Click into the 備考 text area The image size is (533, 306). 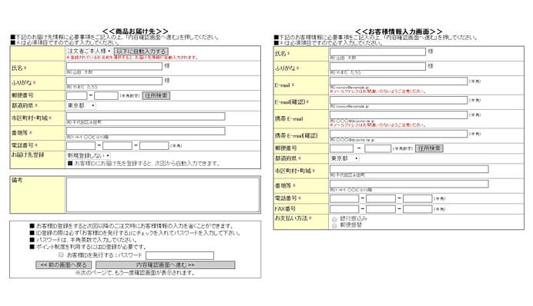(163, 195)
